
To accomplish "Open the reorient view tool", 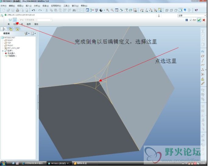I will click(121, 10).
